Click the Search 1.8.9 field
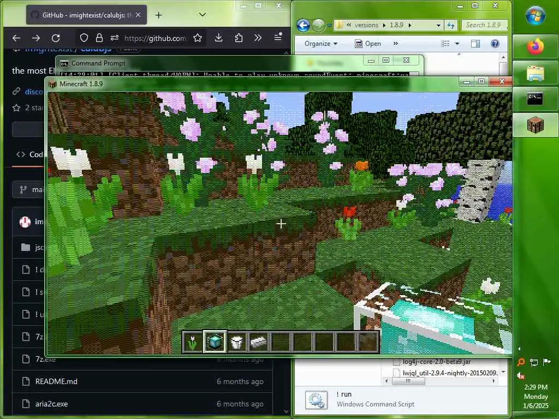The width and height of the screenshot is (559, 419). 485,25
